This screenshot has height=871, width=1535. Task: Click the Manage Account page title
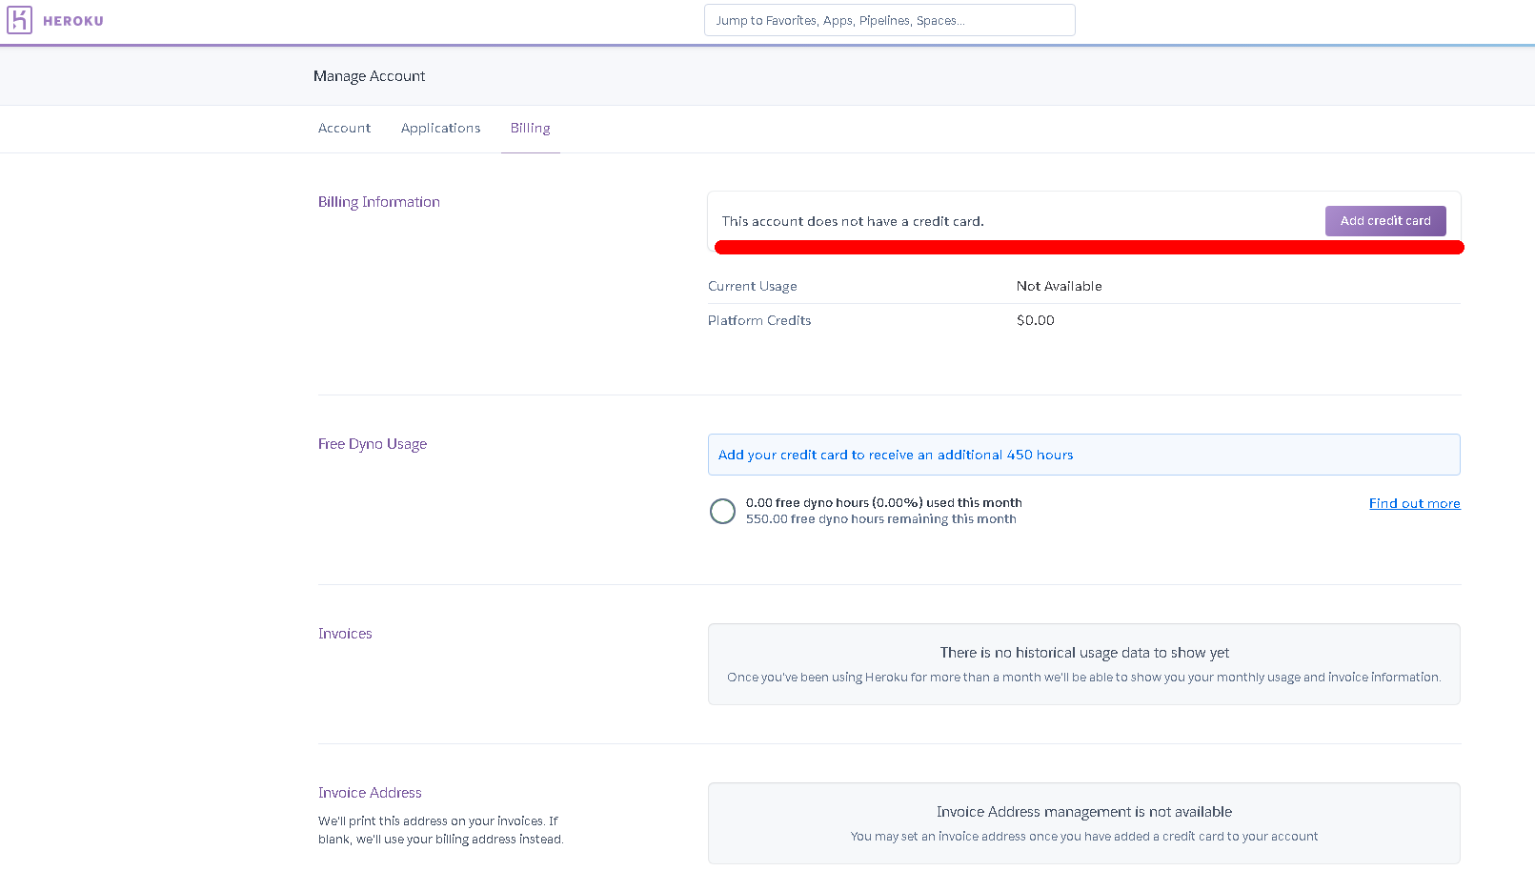[x=369, y=76]
